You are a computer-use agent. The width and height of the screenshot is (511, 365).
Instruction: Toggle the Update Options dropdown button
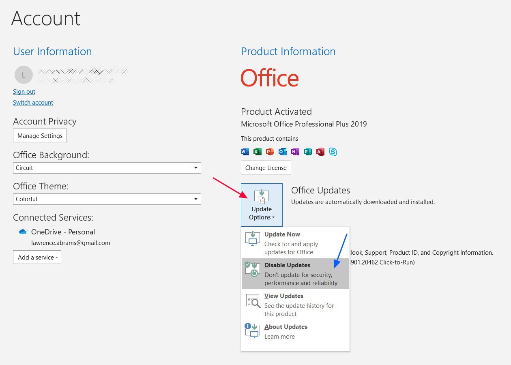[262, 205]
